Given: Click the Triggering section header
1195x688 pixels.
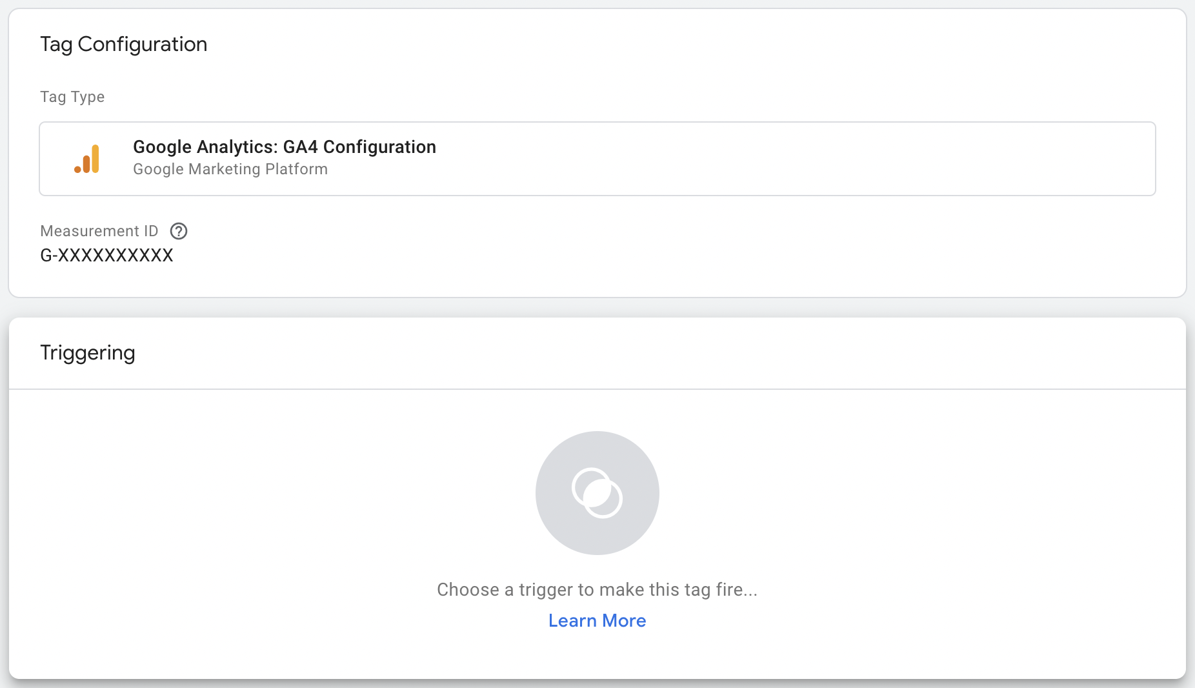Looking at the screenshot, I should point(87,352).
